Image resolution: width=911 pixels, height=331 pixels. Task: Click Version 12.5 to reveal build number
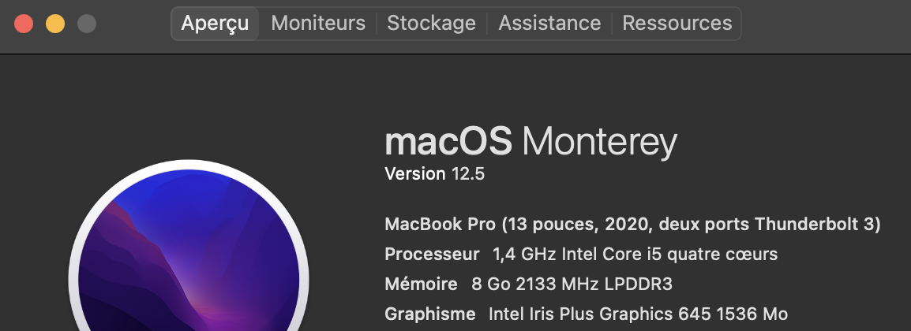pos(435,174)
